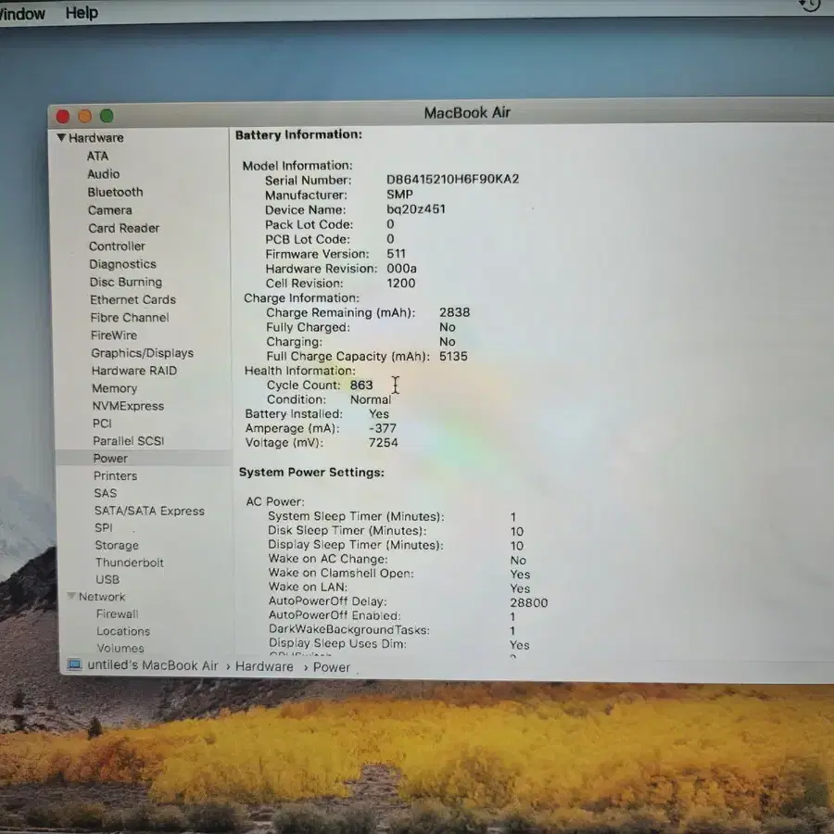
Task: Select SAS in the sidebar
Action: (x=106, y=493)
